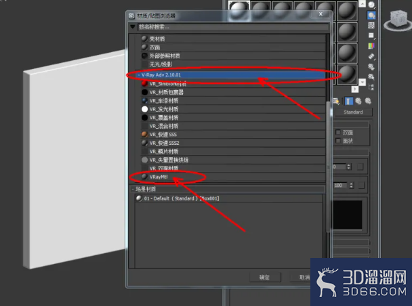
Task: Open the Material/Map Navigator icon
Action: (x=371, y=87)
